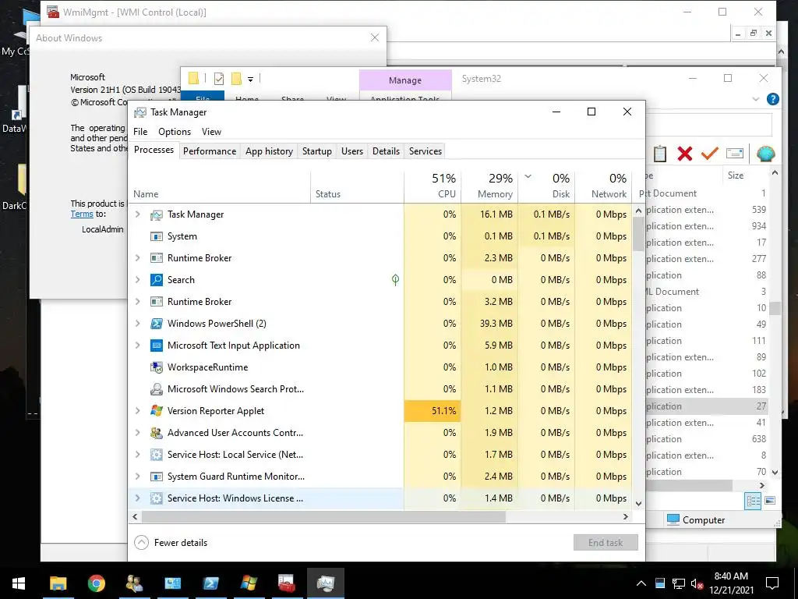The width and height of the screenshot is (798, 599).
Task: Expand the Explorer ribbon with chevron
Action: (x=756, y=99)
